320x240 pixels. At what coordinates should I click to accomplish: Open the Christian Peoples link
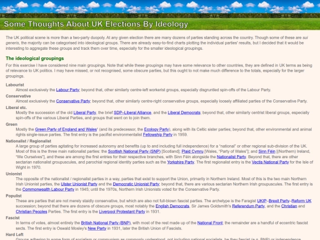[31, 212]
